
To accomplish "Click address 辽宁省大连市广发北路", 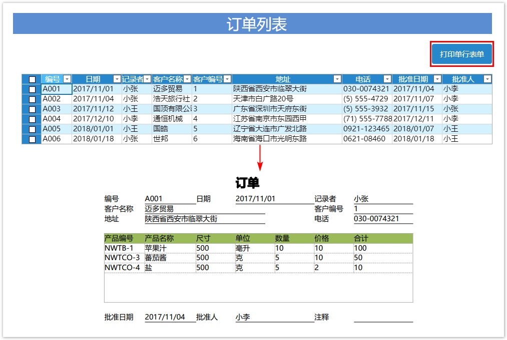I will tap(287, 129).
